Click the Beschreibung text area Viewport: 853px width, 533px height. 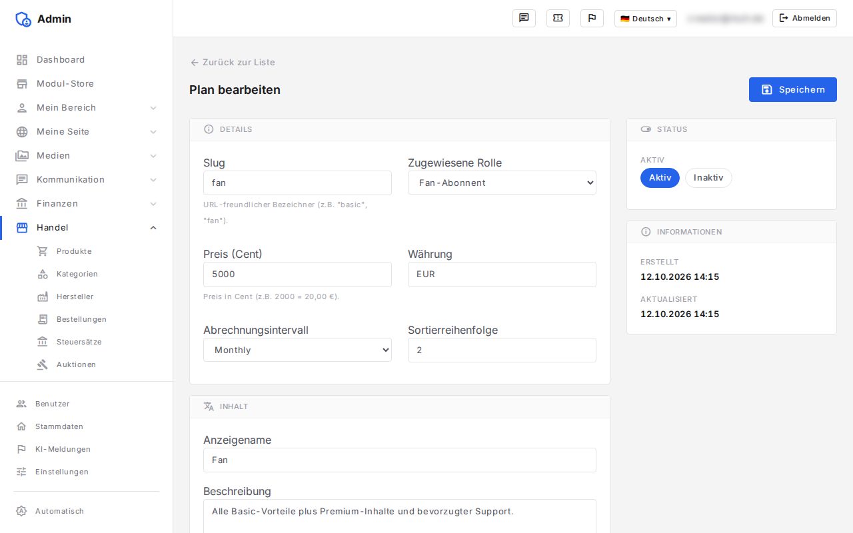click(400, 516)
